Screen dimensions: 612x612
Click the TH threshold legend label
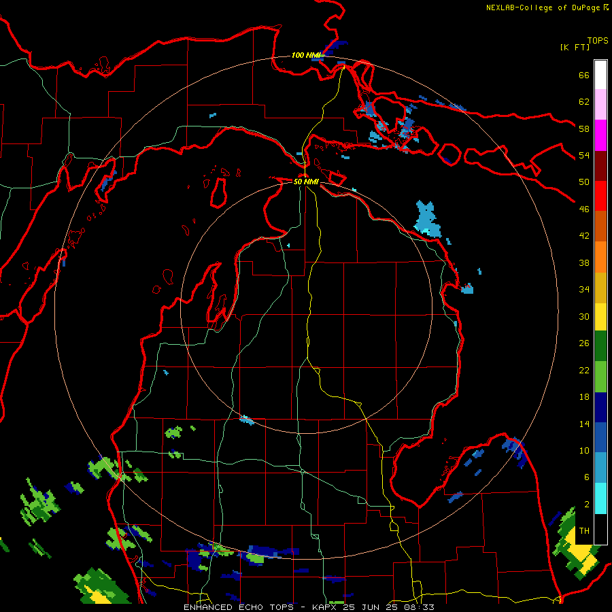[584, 531]
